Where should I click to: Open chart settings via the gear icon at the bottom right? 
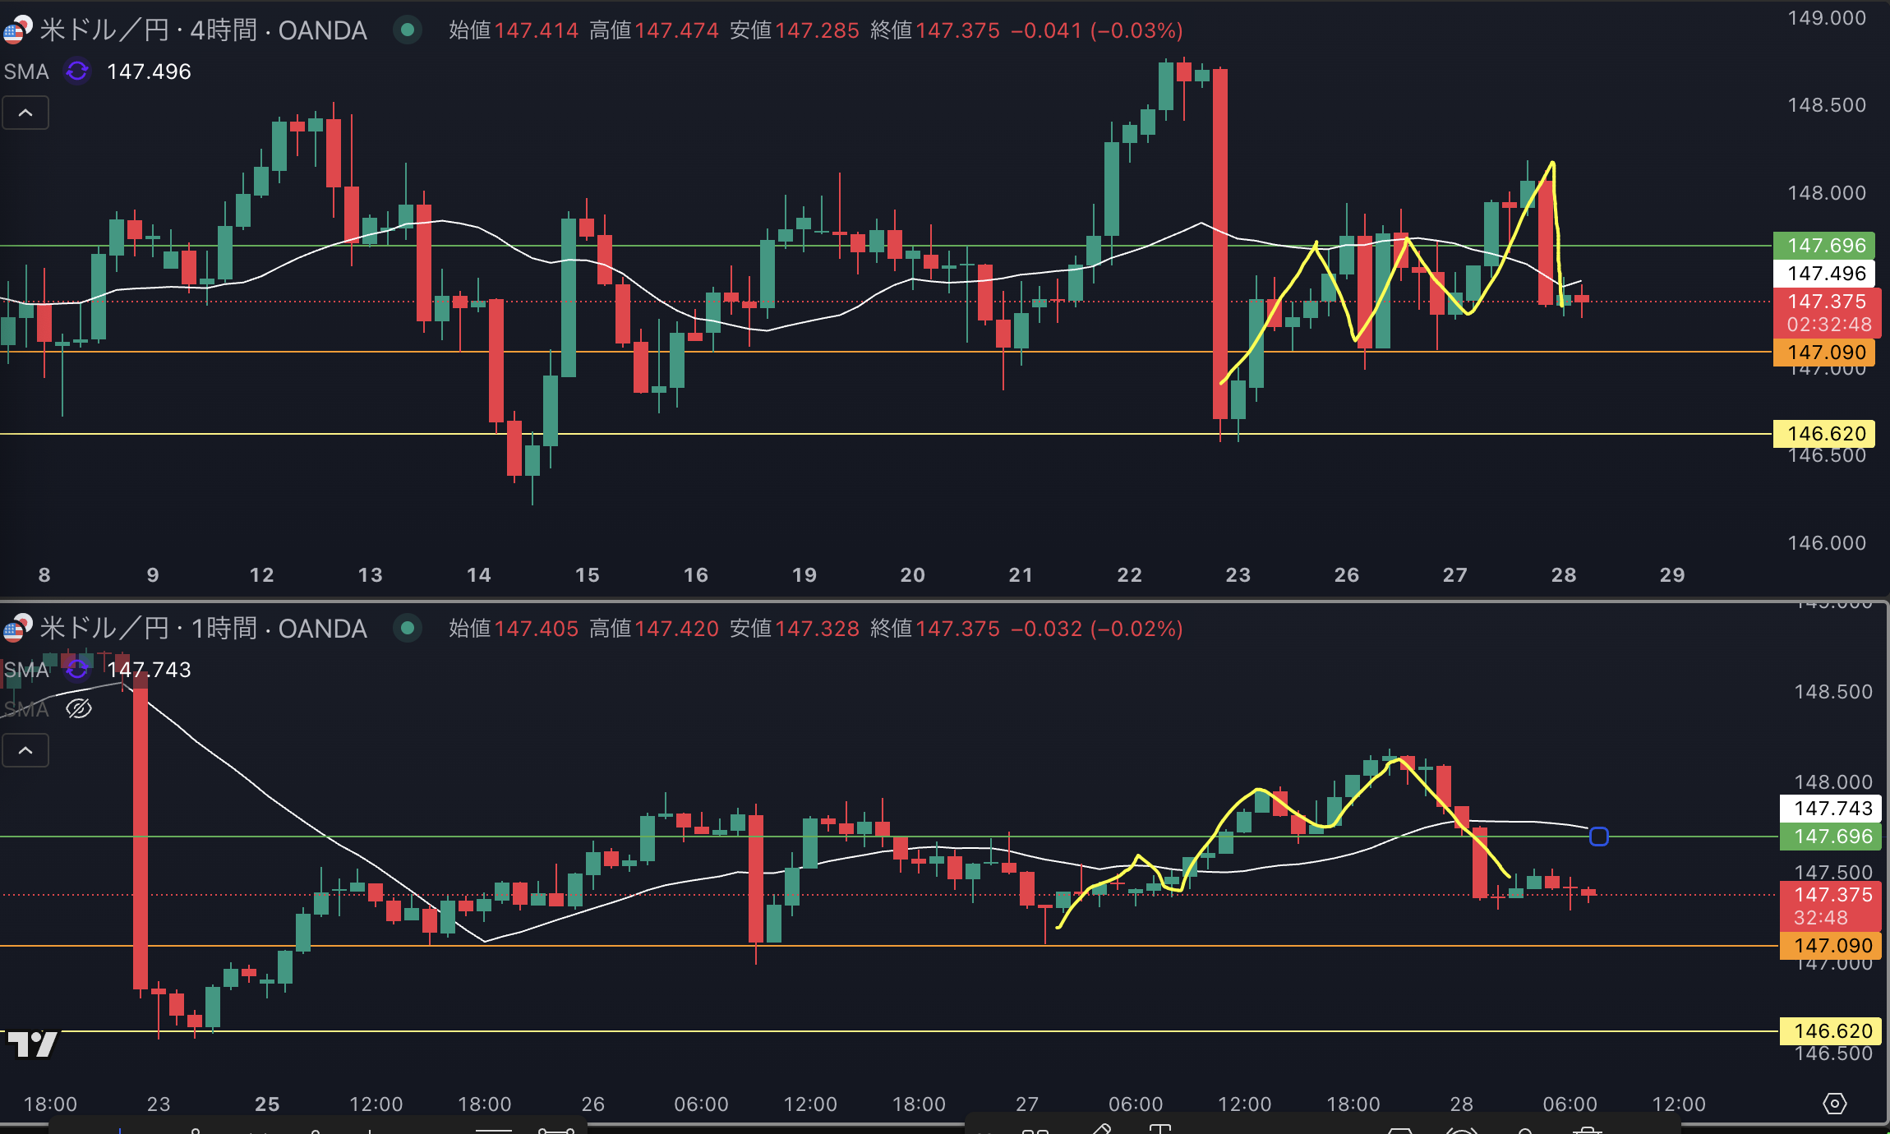tap(1835, 1103)
